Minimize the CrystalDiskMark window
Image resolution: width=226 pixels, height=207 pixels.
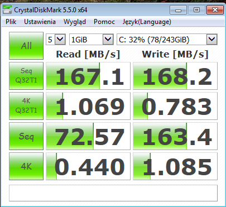pyautogui.click(x=178, y=9)
